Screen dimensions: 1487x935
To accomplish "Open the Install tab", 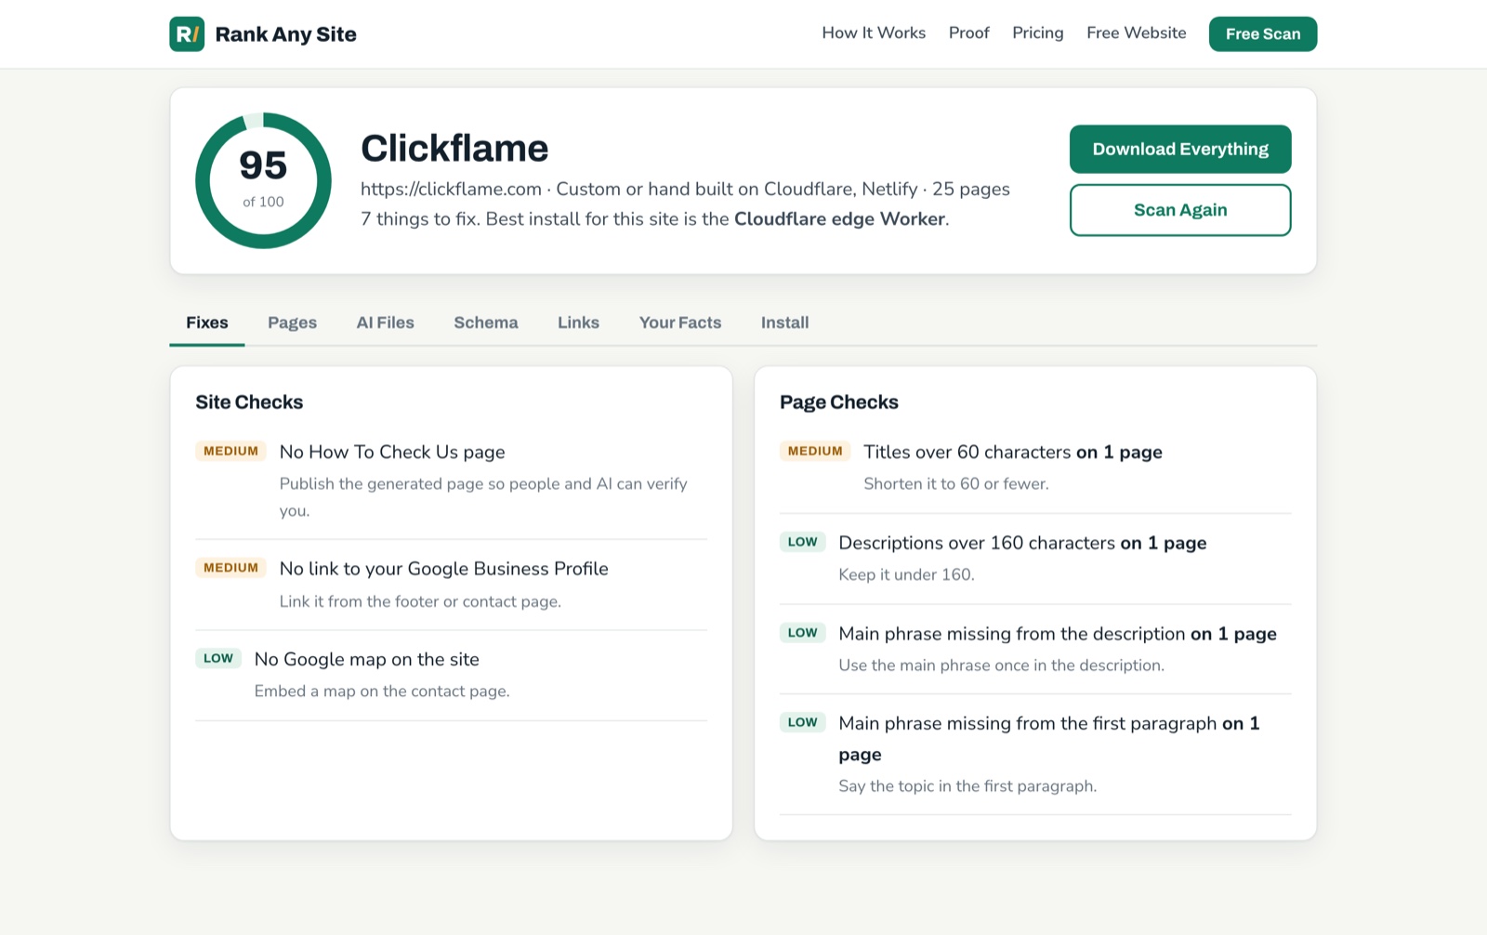I will pos(784,323).
